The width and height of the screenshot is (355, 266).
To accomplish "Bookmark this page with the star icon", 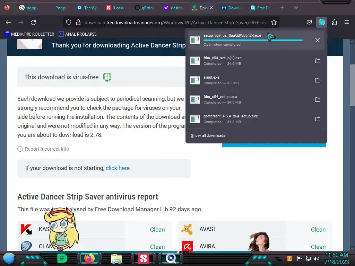I will click(274, 22).
